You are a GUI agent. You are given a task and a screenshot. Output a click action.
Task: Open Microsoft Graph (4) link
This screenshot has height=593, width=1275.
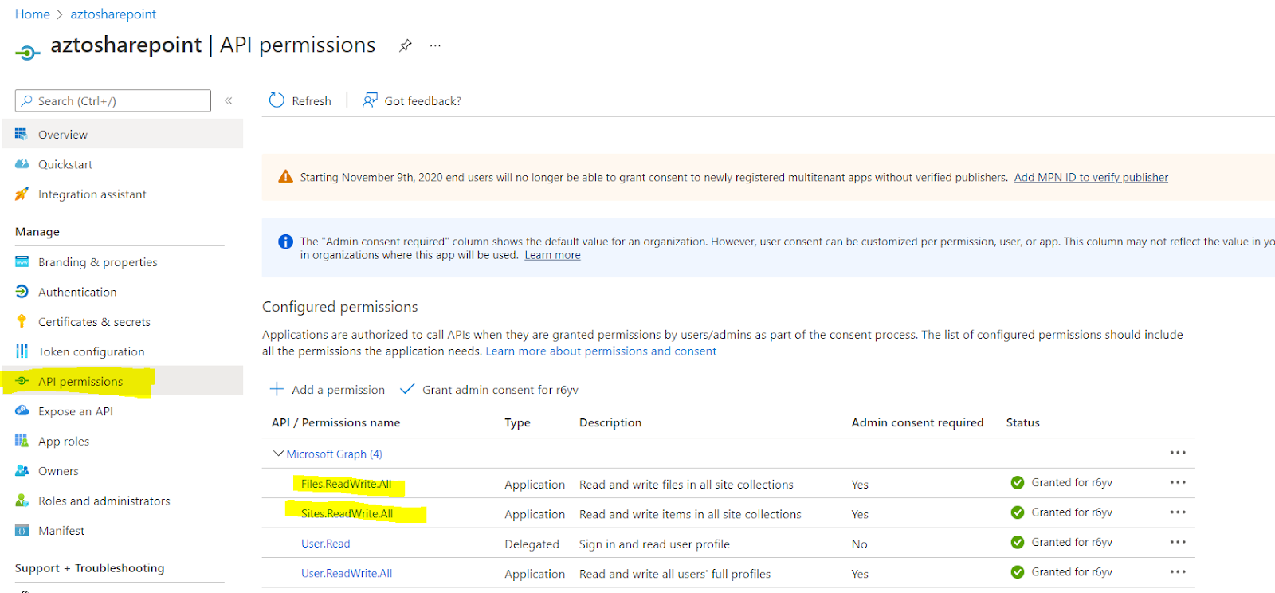tap(335, 454)
